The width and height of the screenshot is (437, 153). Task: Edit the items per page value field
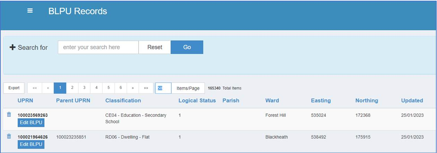point(163,88)
